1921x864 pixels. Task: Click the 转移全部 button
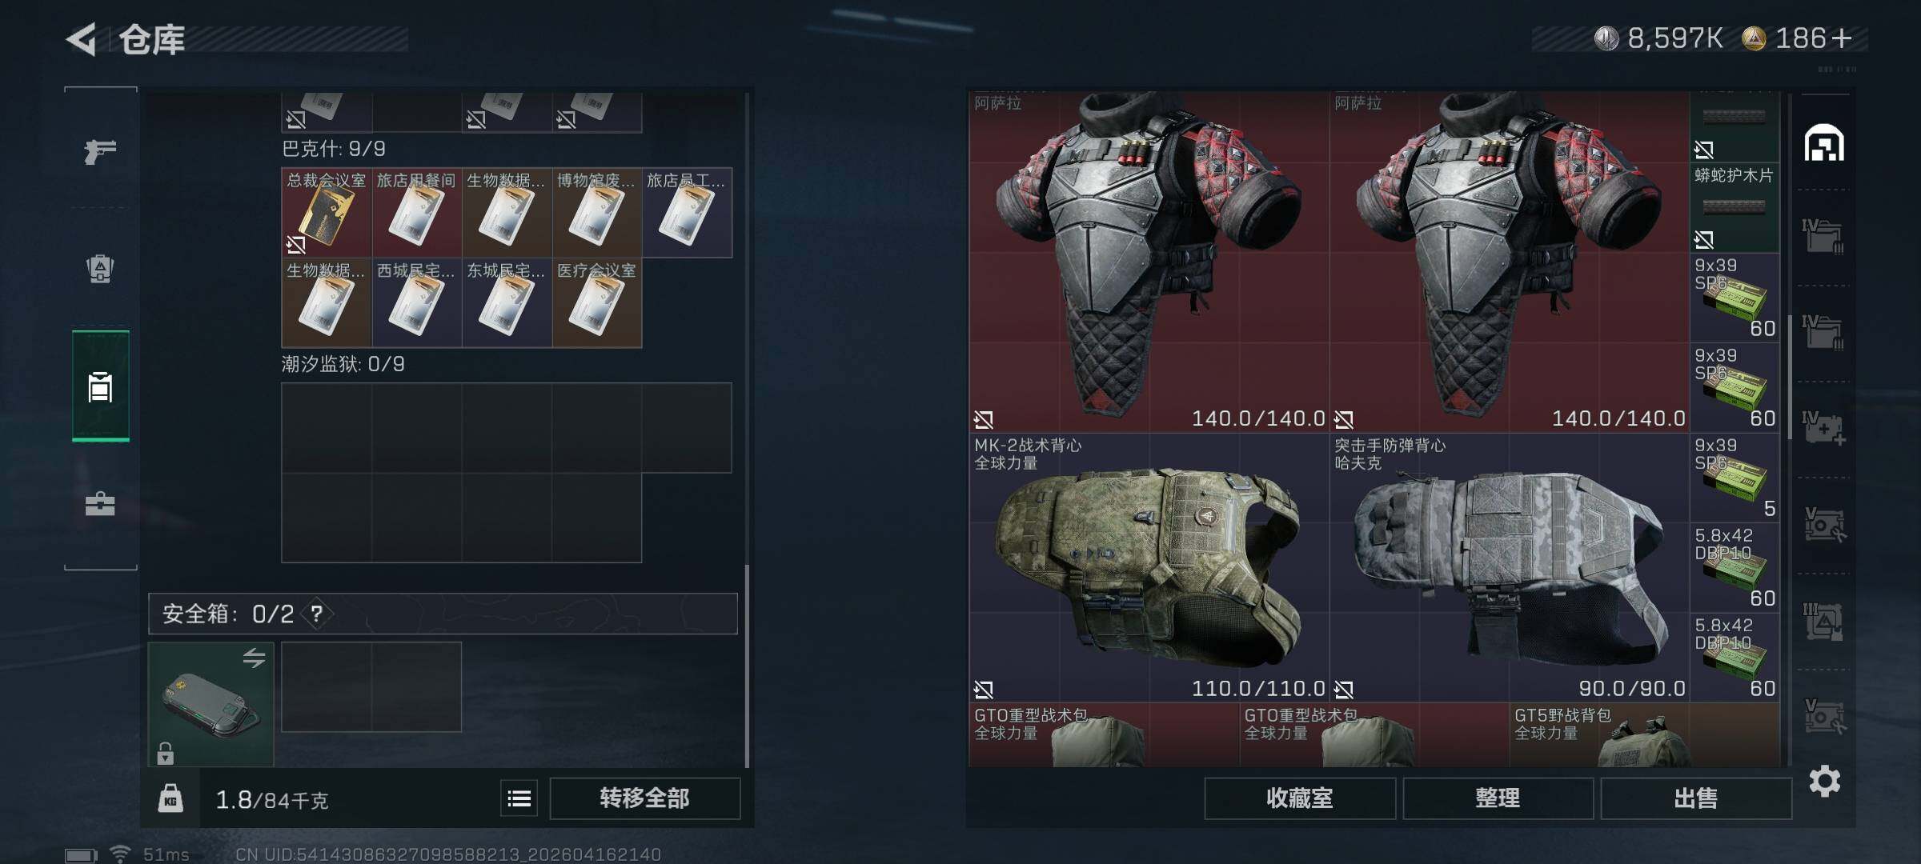tap(644, 798)
